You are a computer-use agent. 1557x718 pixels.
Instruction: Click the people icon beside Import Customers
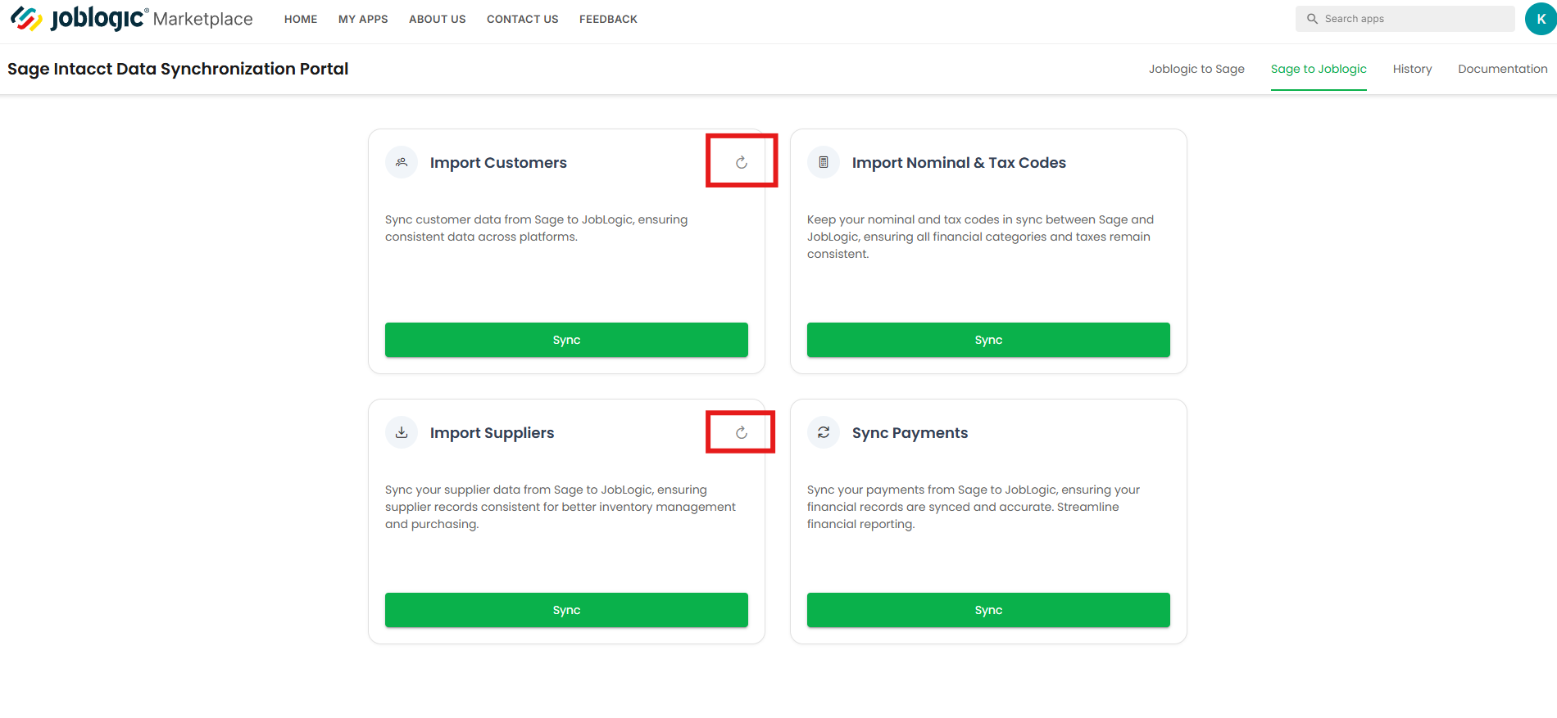pos(402,162)
